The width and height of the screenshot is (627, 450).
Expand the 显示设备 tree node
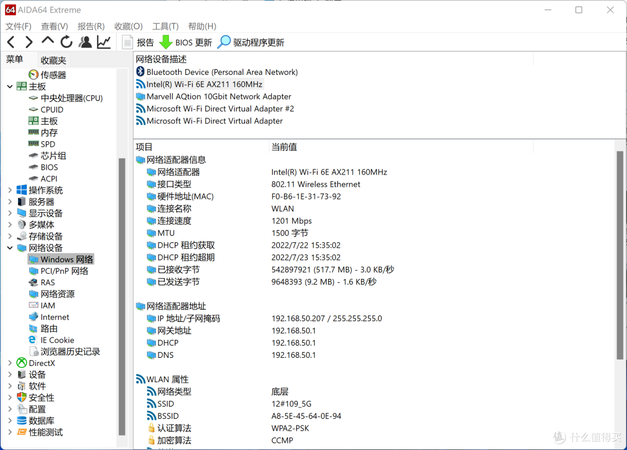click(10, 213)
